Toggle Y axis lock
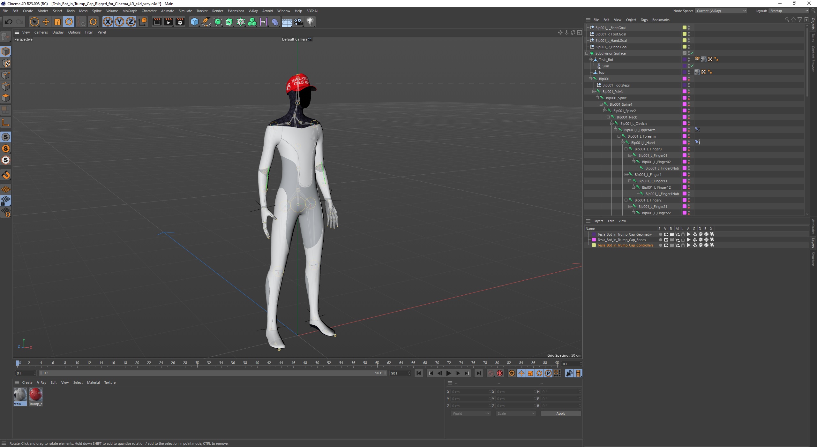 click(119, 22)
